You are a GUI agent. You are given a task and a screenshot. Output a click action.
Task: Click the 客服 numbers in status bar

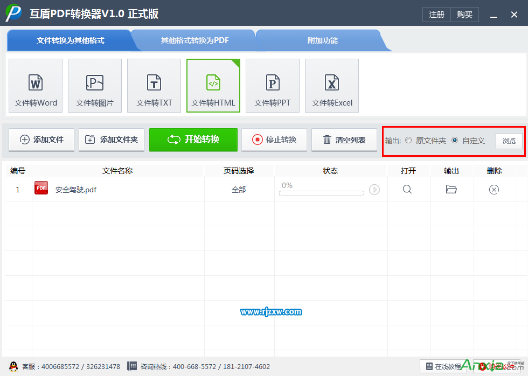click(71, 367)
